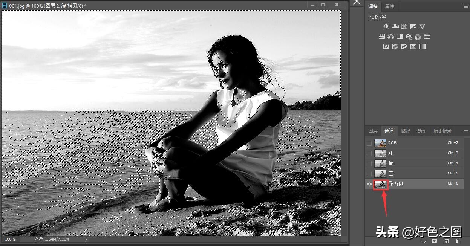Add a Threshold adjustment
470x246 pixels.
pyautogui.click(x=404, y=47)
